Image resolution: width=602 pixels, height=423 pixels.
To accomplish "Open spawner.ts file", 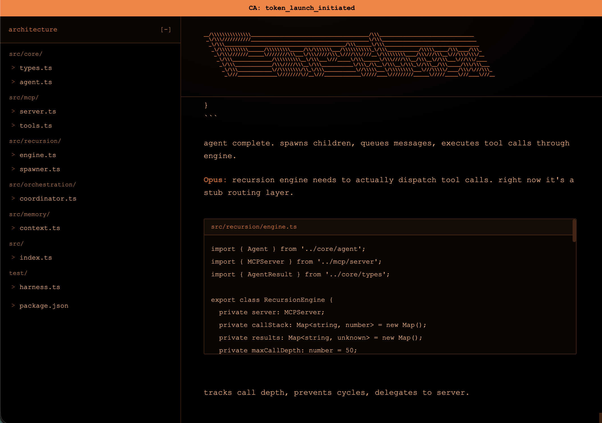I will pyautogui.click(x=40, y=169).
